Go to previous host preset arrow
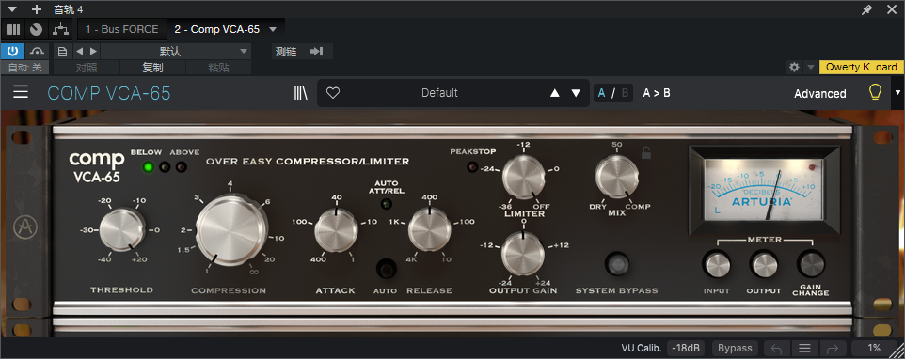Image resolution: width=905 pixels, height=359 pixels. 80,52
